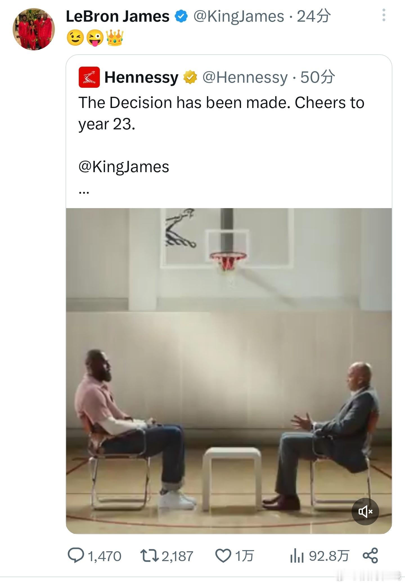Screen dimensions: 405x585
Task: Play the Hennessy interview video
Action: tap(228, 371)
